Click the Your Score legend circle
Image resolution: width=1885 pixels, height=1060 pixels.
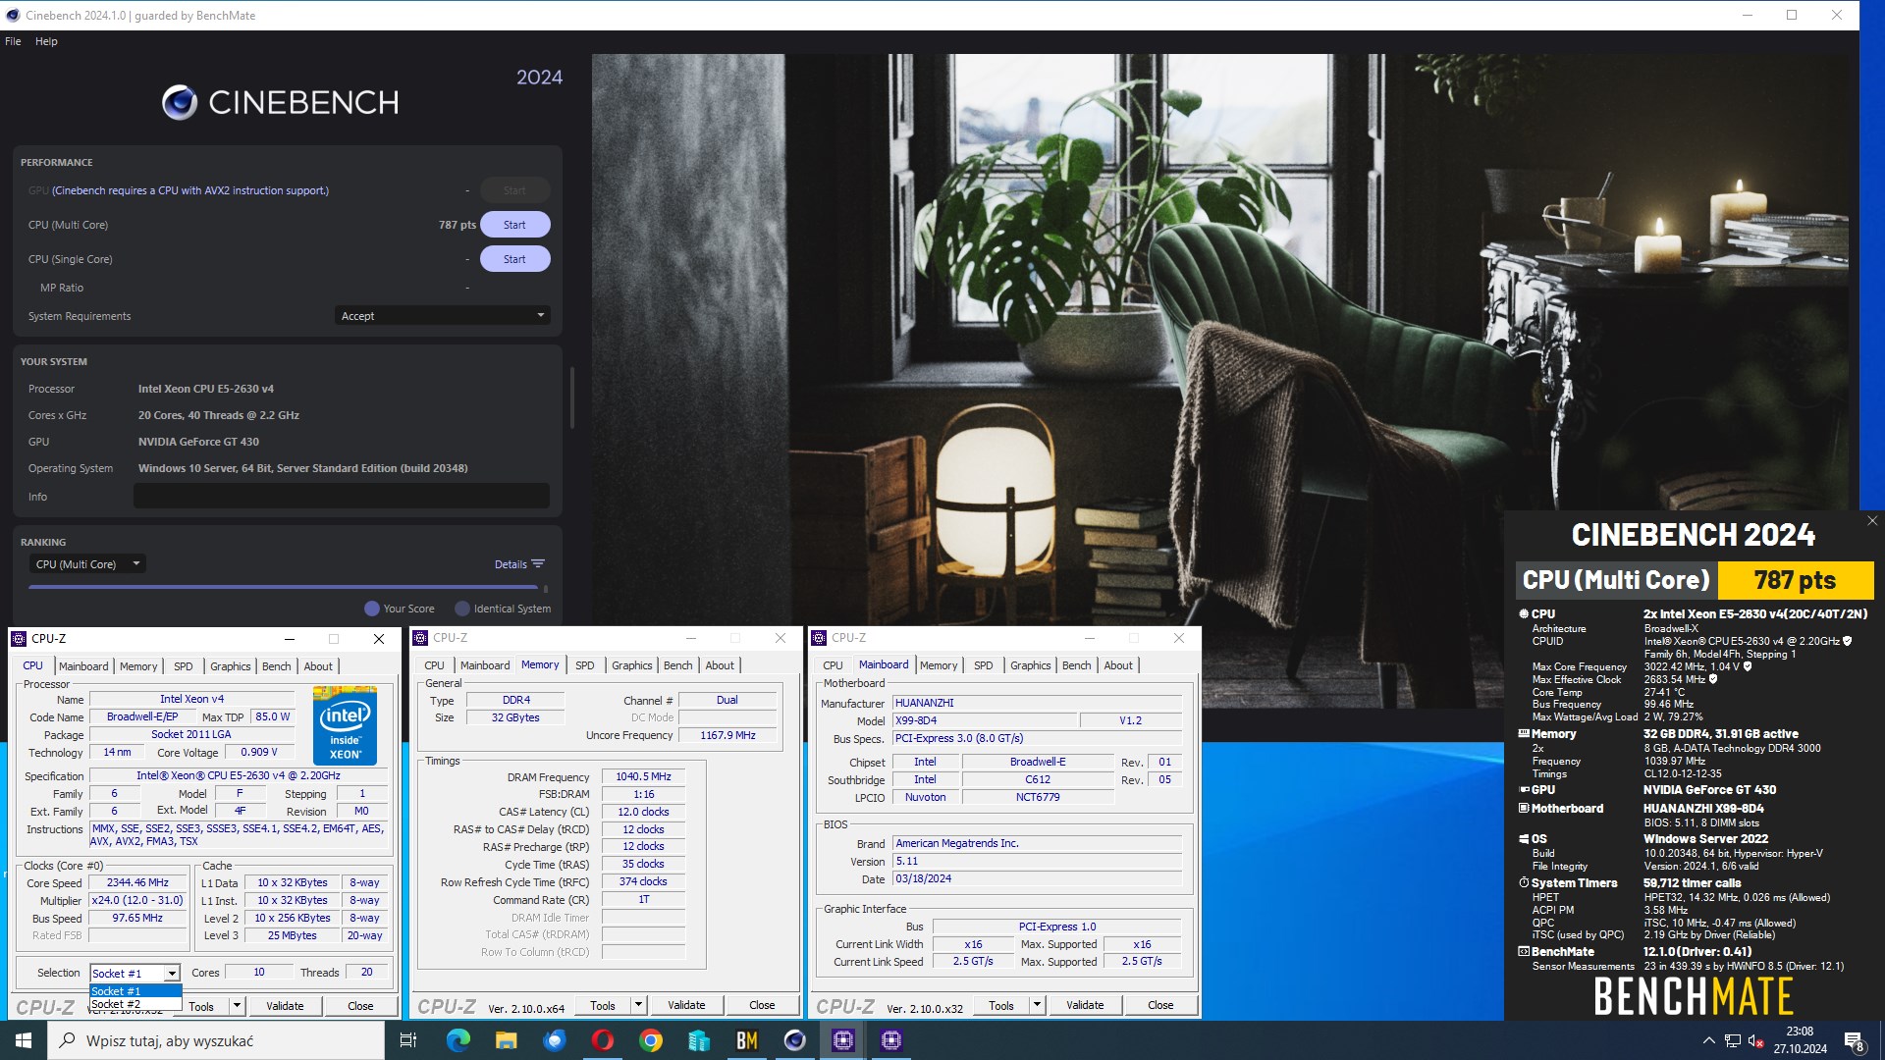click(372, 609)
